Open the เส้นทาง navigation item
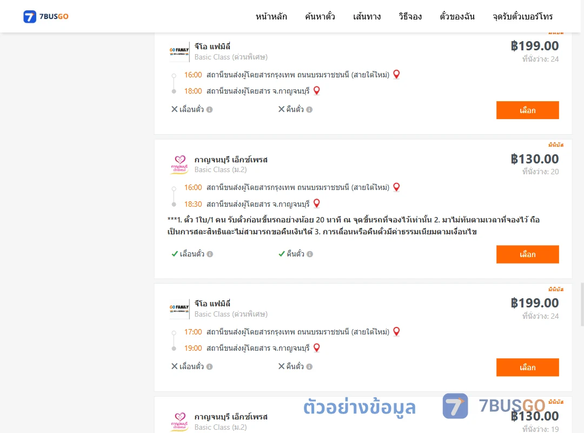The width and height of the screenshot is (584, 433). tap(367, 16)
